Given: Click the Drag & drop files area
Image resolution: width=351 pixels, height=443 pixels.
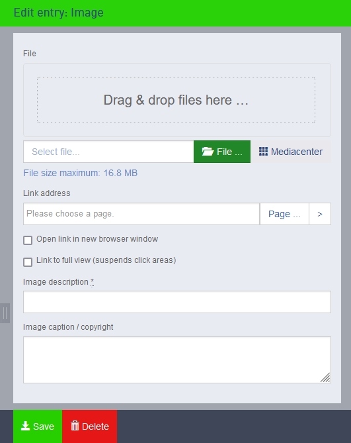Looking at the screenshot, I should [176, 100].
